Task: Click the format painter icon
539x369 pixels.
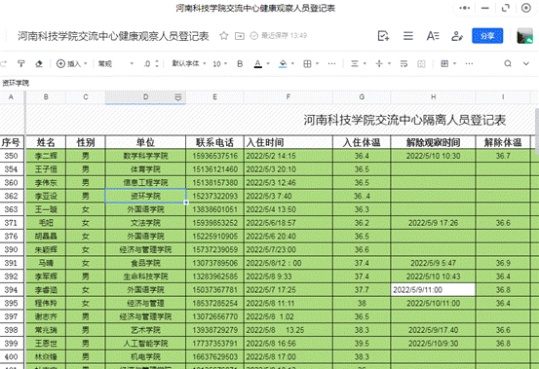Action: [x=21, y=63]
